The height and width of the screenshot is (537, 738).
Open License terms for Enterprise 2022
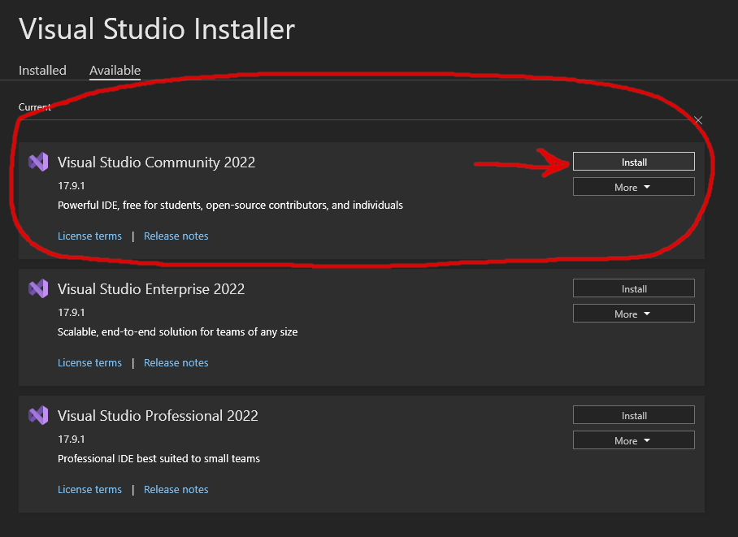(x=89, y=363)
